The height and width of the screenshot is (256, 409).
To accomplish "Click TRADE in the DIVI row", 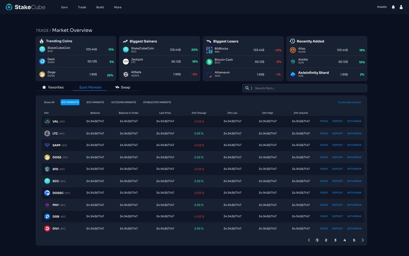I will [324, 229].
